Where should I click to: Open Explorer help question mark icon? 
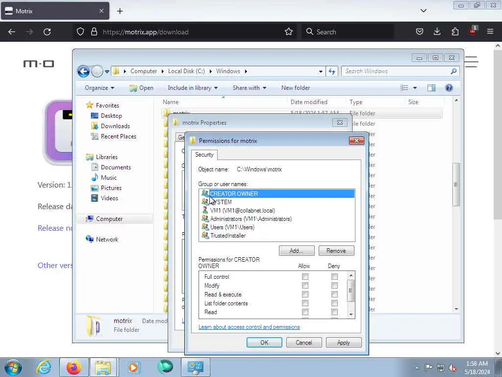(449, 88)
